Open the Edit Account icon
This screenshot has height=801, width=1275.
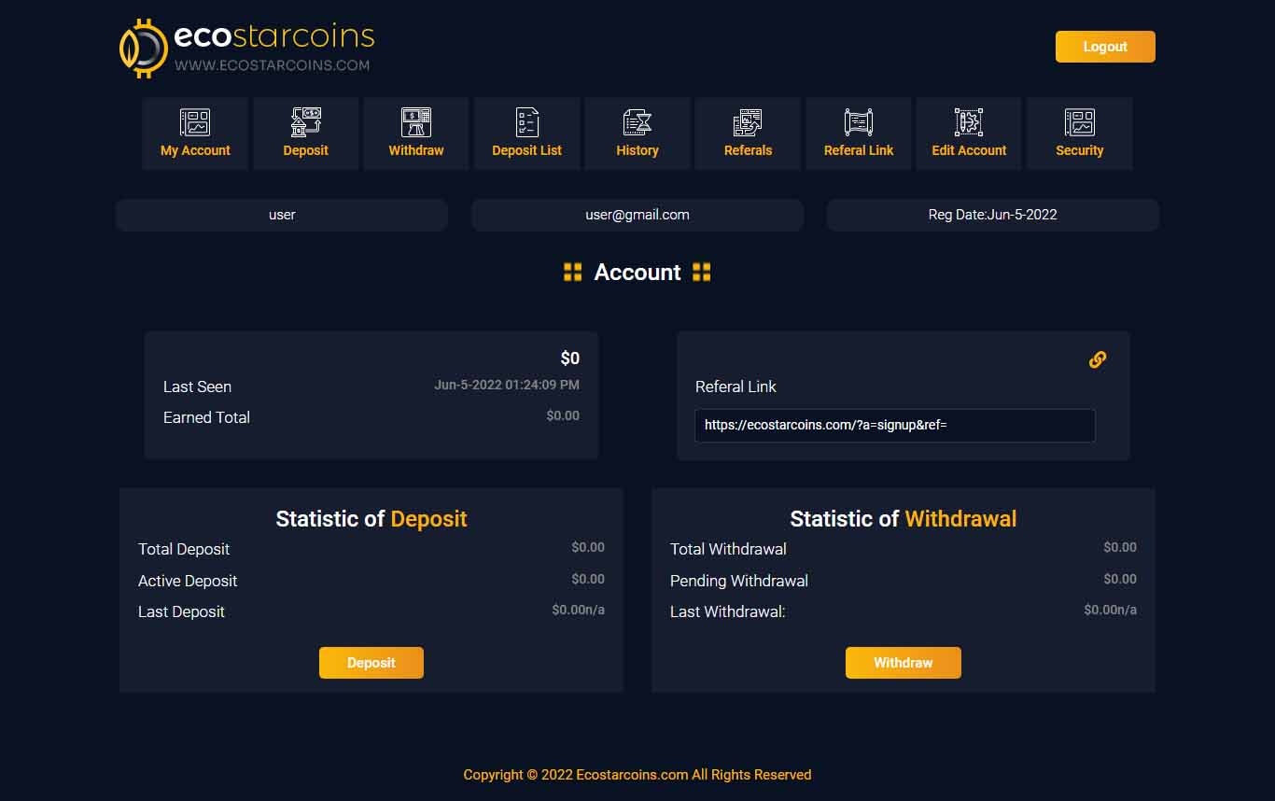coord(969,122)
